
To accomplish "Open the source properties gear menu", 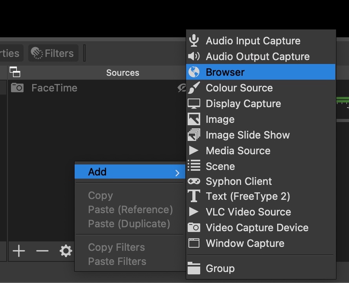I will click(x=66, y=251).
